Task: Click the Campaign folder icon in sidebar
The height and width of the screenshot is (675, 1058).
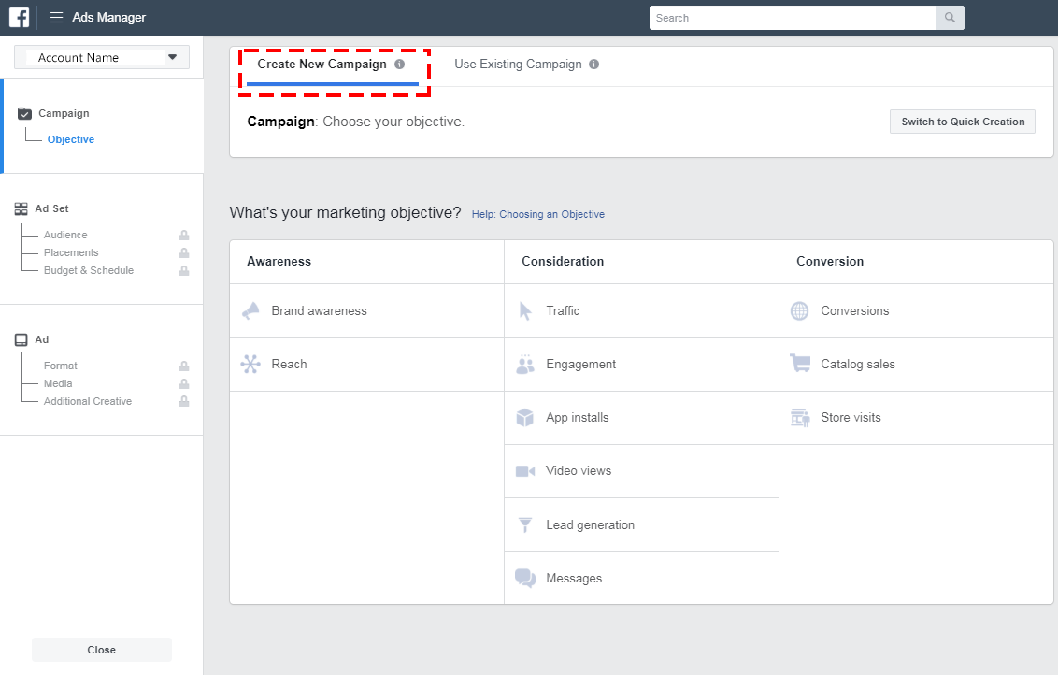Action: pyautogui.click(x=24, y=113)
